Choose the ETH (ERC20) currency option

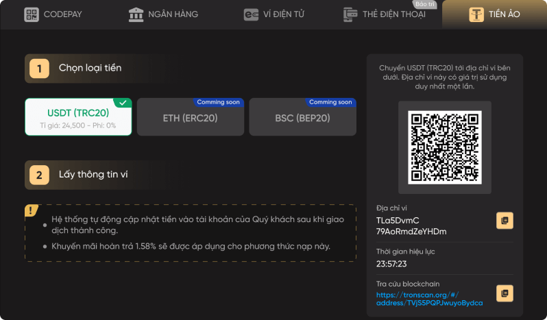[190, 118]
